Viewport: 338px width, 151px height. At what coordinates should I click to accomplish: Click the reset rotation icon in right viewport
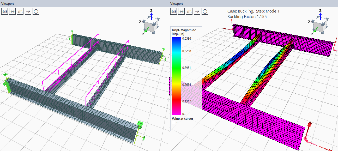click(205, 11)
